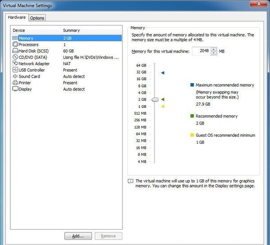This screenshot has height=245, width=270.
Task: Click the USB Controller 'Present' summary
Action: [70, 70]
